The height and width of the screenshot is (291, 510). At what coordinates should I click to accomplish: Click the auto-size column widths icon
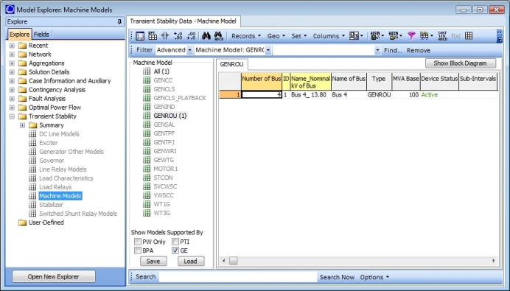coord(165,36)
